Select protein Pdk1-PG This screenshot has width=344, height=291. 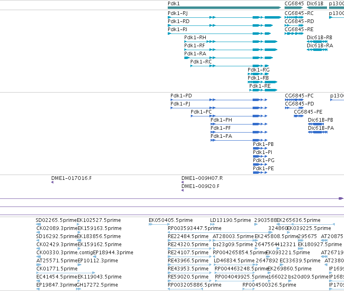(x=260, y=164)
